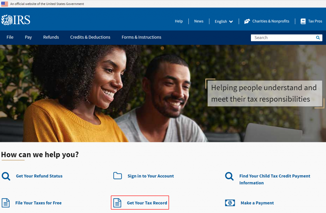Open the File menu
326x213 pixels.
pyautogui.click(x=10, y=37)
